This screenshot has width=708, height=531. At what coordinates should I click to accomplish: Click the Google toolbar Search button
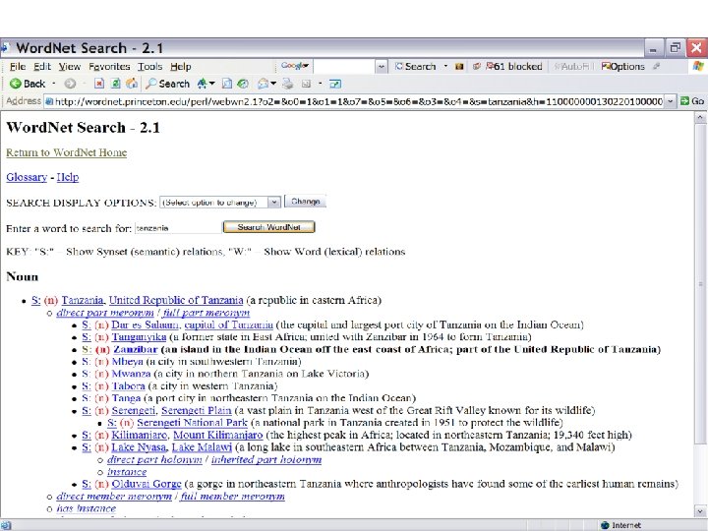coord(416,67)
